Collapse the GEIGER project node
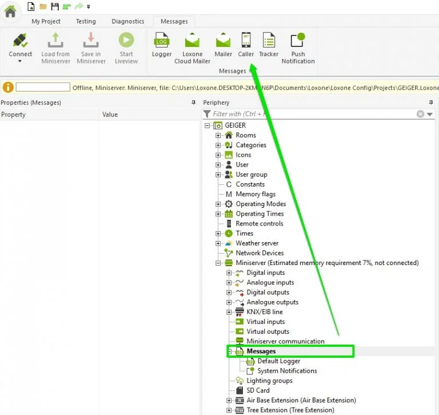 coord(207,125)
